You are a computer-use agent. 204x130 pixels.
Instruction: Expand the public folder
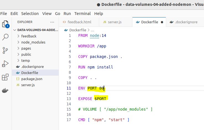point(26,54)
